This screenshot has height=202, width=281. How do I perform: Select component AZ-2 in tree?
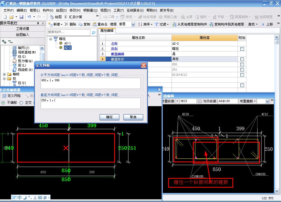pyautogui.click(x=68, y=48)
